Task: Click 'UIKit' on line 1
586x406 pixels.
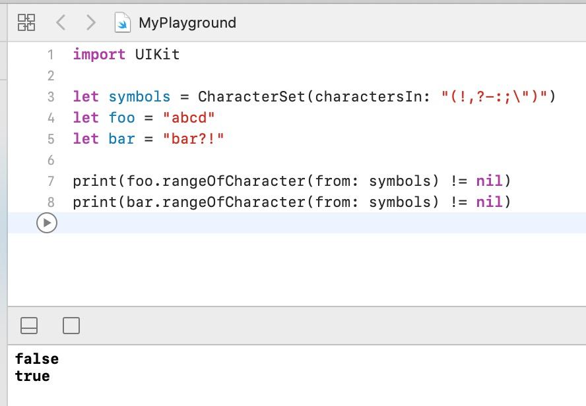Action: tap(157, 55)
